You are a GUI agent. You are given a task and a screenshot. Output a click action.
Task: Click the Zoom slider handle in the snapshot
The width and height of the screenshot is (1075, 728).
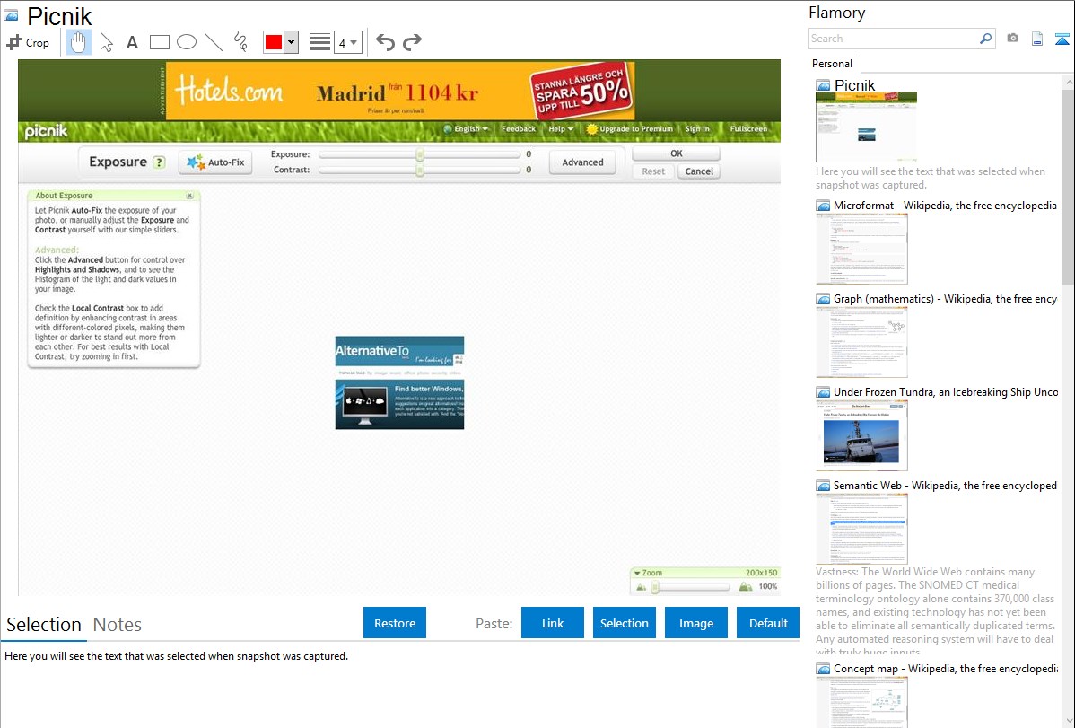(x=655, y=587)
